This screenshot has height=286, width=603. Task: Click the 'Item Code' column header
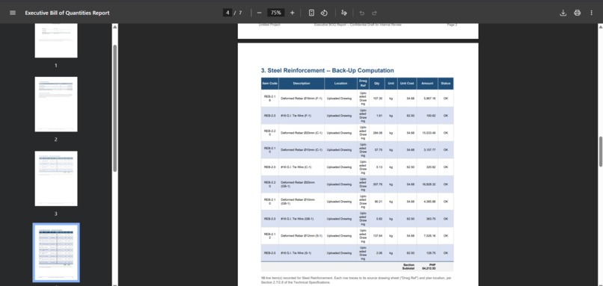tap(270, 84)
